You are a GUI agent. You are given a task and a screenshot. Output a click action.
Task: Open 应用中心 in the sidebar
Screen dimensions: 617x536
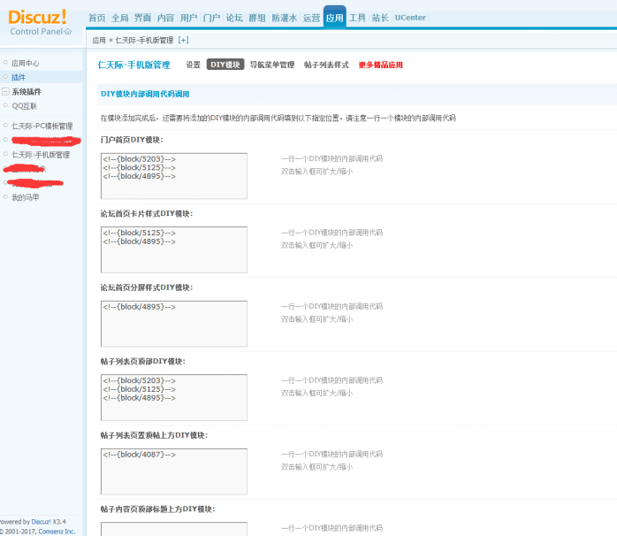click(25, 63)
